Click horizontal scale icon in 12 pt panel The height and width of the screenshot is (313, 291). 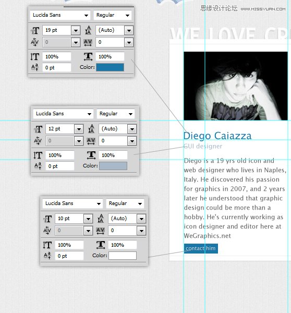pos(91,155)
